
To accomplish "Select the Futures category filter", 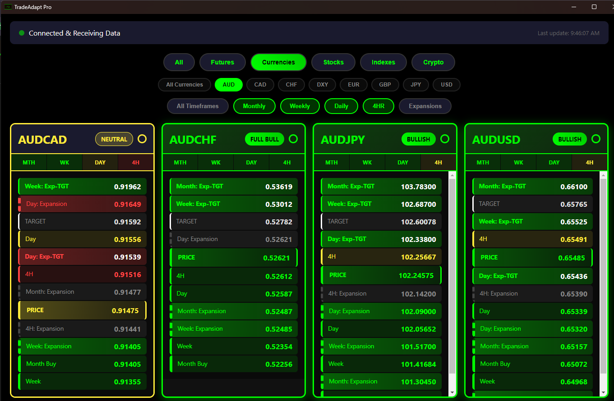I will [x=222, y=62].
